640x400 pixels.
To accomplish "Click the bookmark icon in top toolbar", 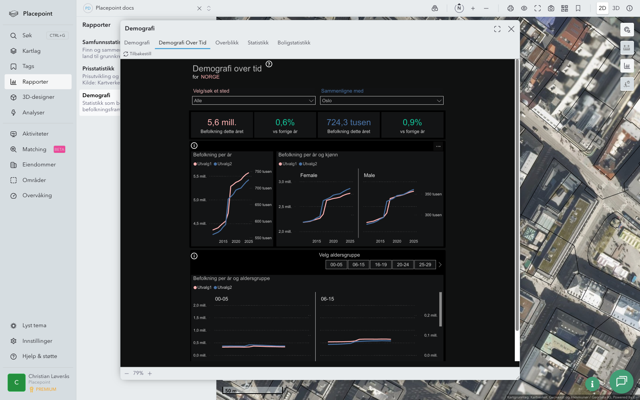I will [x=578, y=8].
